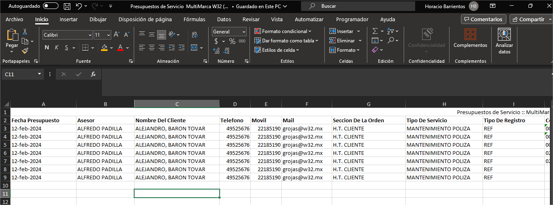Screen dimensions: 553x205
Task: Save the workbook with the disk icon
Action: (67, 6)
